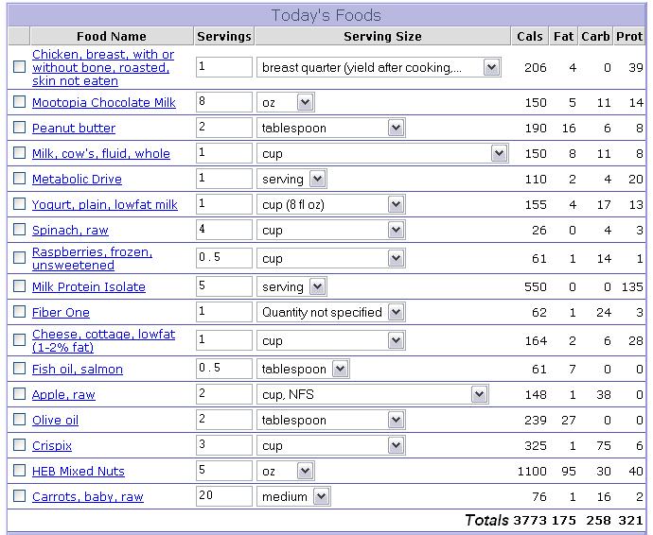The width and height of the screenshot is (653, 535).
Task: Open the Milk Protein Isolate link
Action: (89, 286)
